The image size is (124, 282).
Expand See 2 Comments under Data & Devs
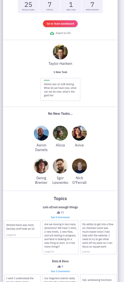(60, 271)
